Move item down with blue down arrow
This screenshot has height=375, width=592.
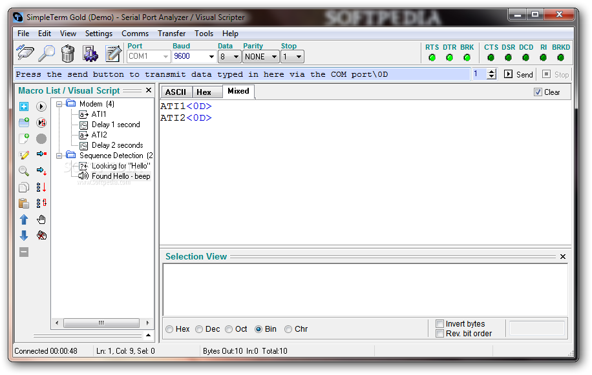(24, 236)
